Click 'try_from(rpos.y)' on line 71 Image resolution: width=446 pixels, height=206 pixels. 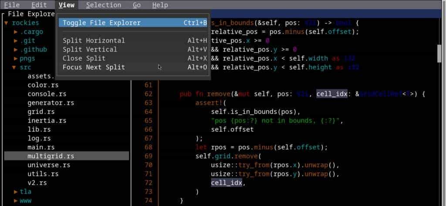[x=269, y=174]
